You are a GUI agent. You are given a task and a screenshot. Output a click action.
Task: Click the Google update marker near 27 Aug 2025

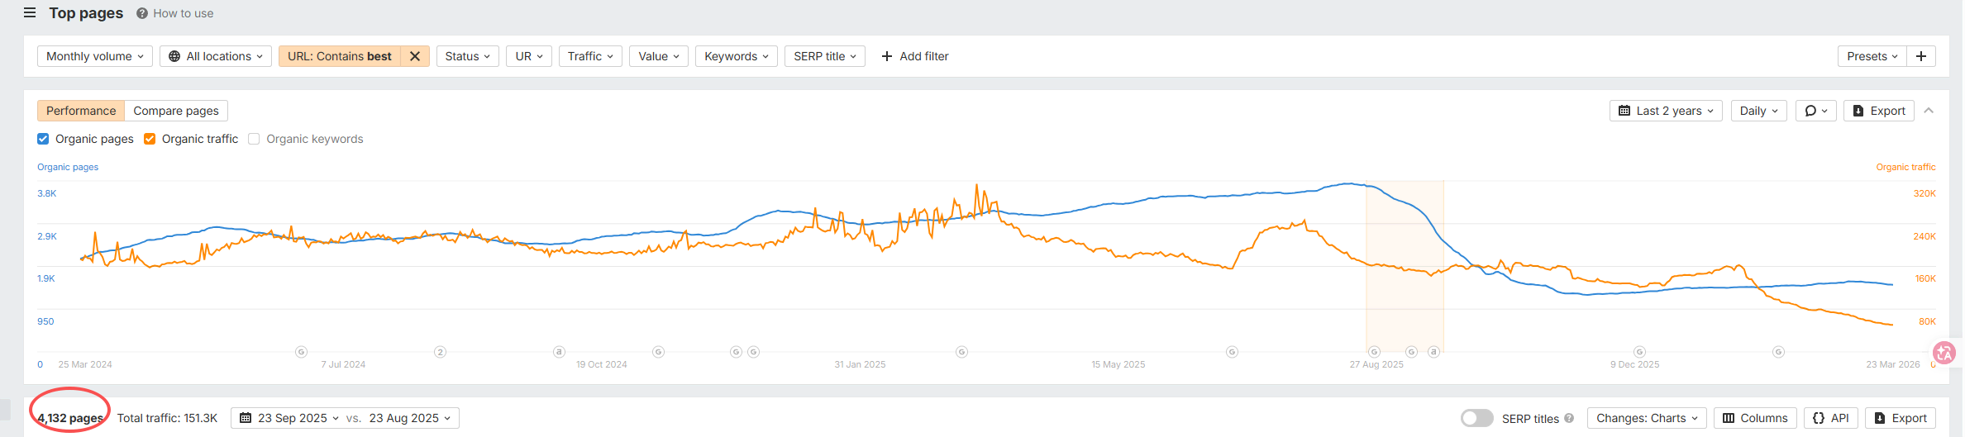(1374, 352)
